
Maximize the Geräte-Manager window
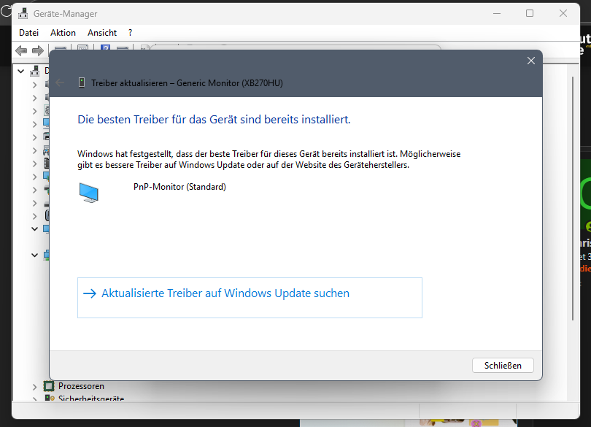click(530, 14)
